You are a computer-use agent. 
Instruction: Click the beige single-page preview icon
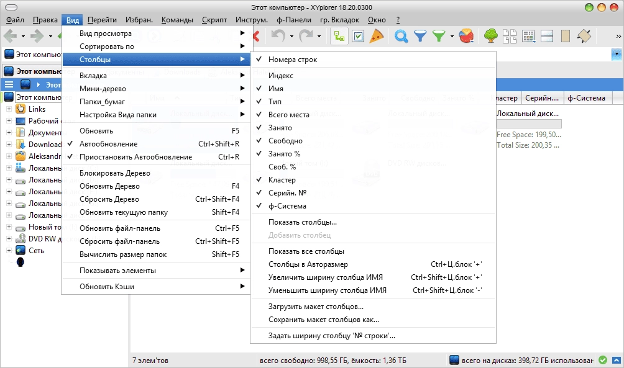pos(566,36)
